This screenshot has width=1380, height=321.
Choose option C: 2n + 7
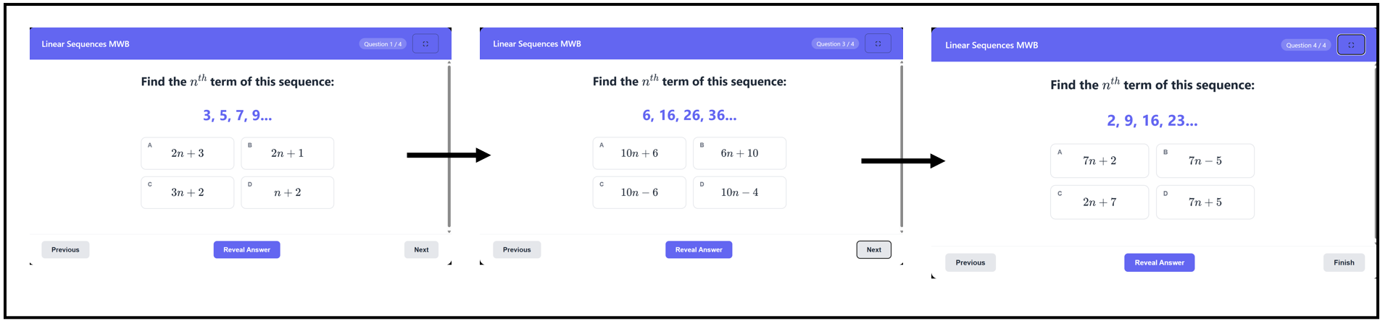point(1100,202)
